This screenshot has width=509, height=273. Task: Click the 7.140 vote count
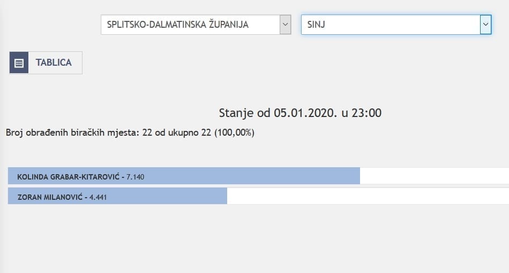click(x=136, y=176)
